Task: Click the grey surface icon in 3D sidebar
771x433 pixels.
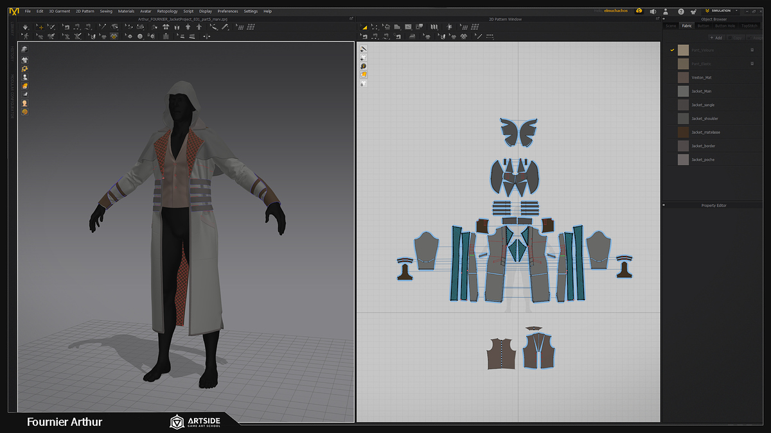Action: click(24, 94)
